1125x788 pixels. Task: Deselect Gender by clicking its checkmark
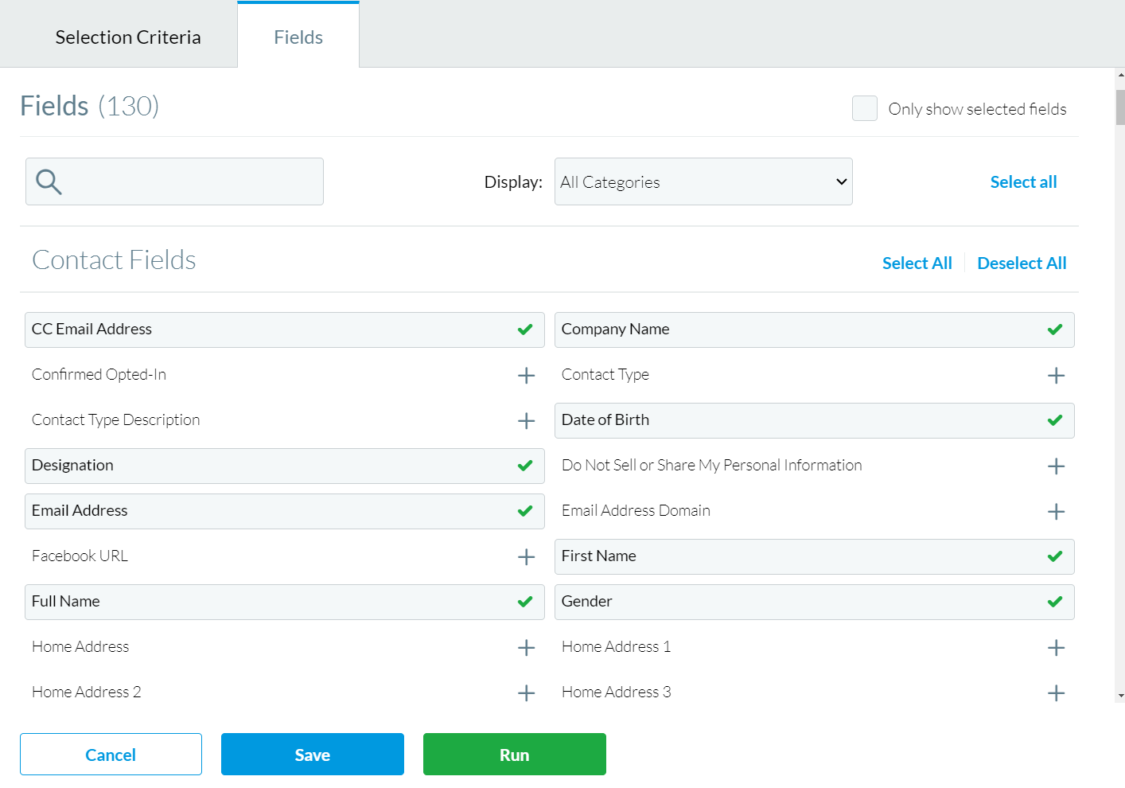pos(1055,602)
